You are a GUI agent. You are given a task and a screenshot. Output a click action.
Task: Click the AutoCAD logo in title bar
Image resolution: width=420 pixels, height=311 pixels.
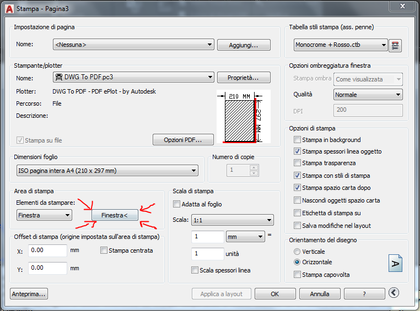coord(9,9)
